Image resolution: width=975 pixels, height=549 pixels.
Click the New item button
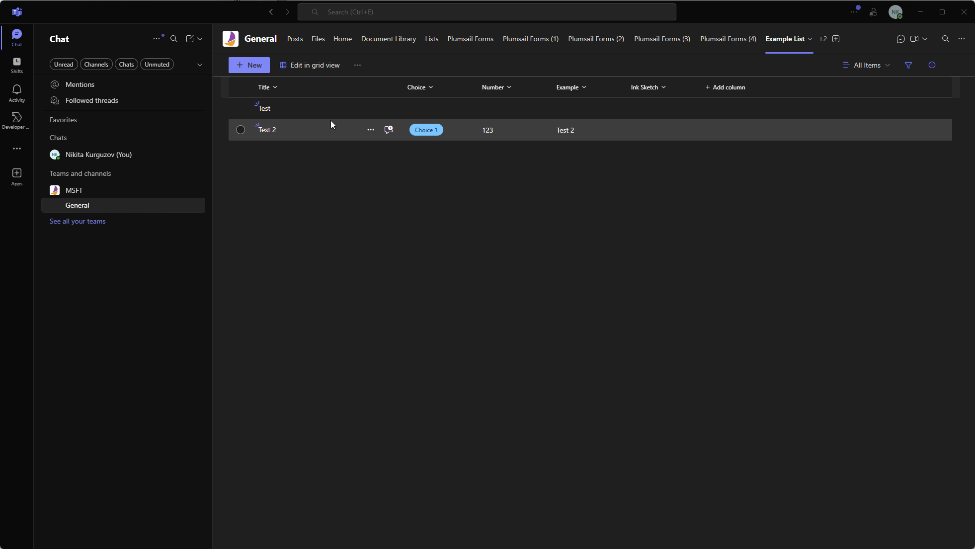(x=249, y=65)
